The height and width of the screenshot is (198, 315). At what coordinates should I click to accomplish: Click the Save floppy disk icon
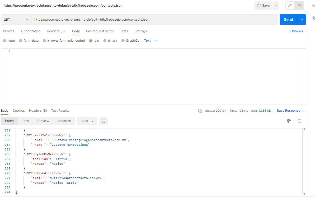259,6
